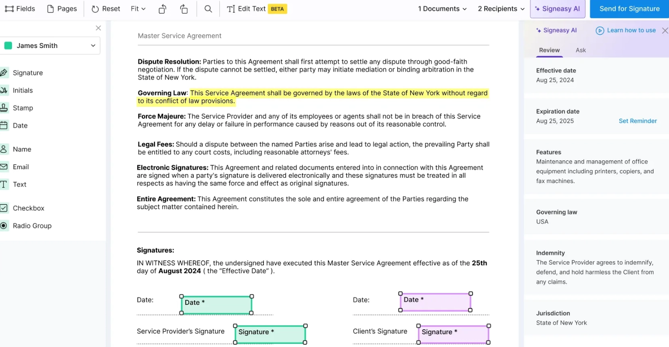This screenshot has width=669, height=347.
Task: Open the Fit zoom dropdown
Action: click(x=138, y=8)
